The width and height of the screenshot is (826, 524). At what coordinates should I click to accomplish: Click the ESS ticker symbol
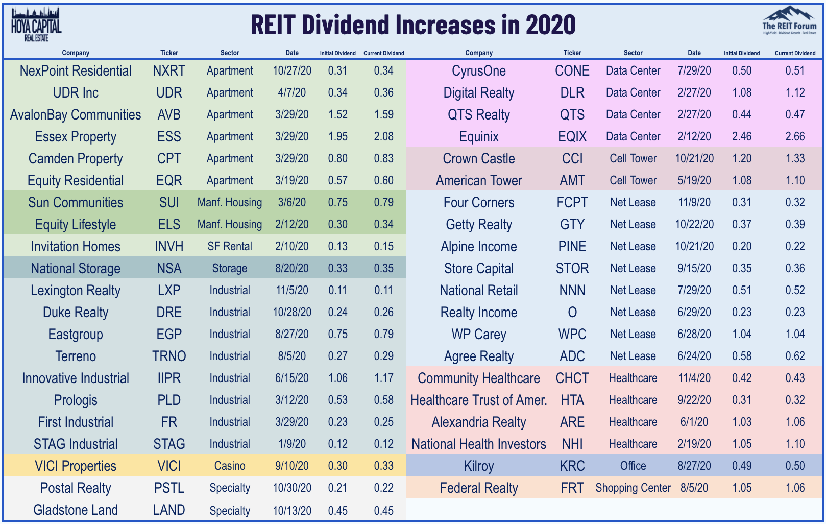click(x=169, y=137)
